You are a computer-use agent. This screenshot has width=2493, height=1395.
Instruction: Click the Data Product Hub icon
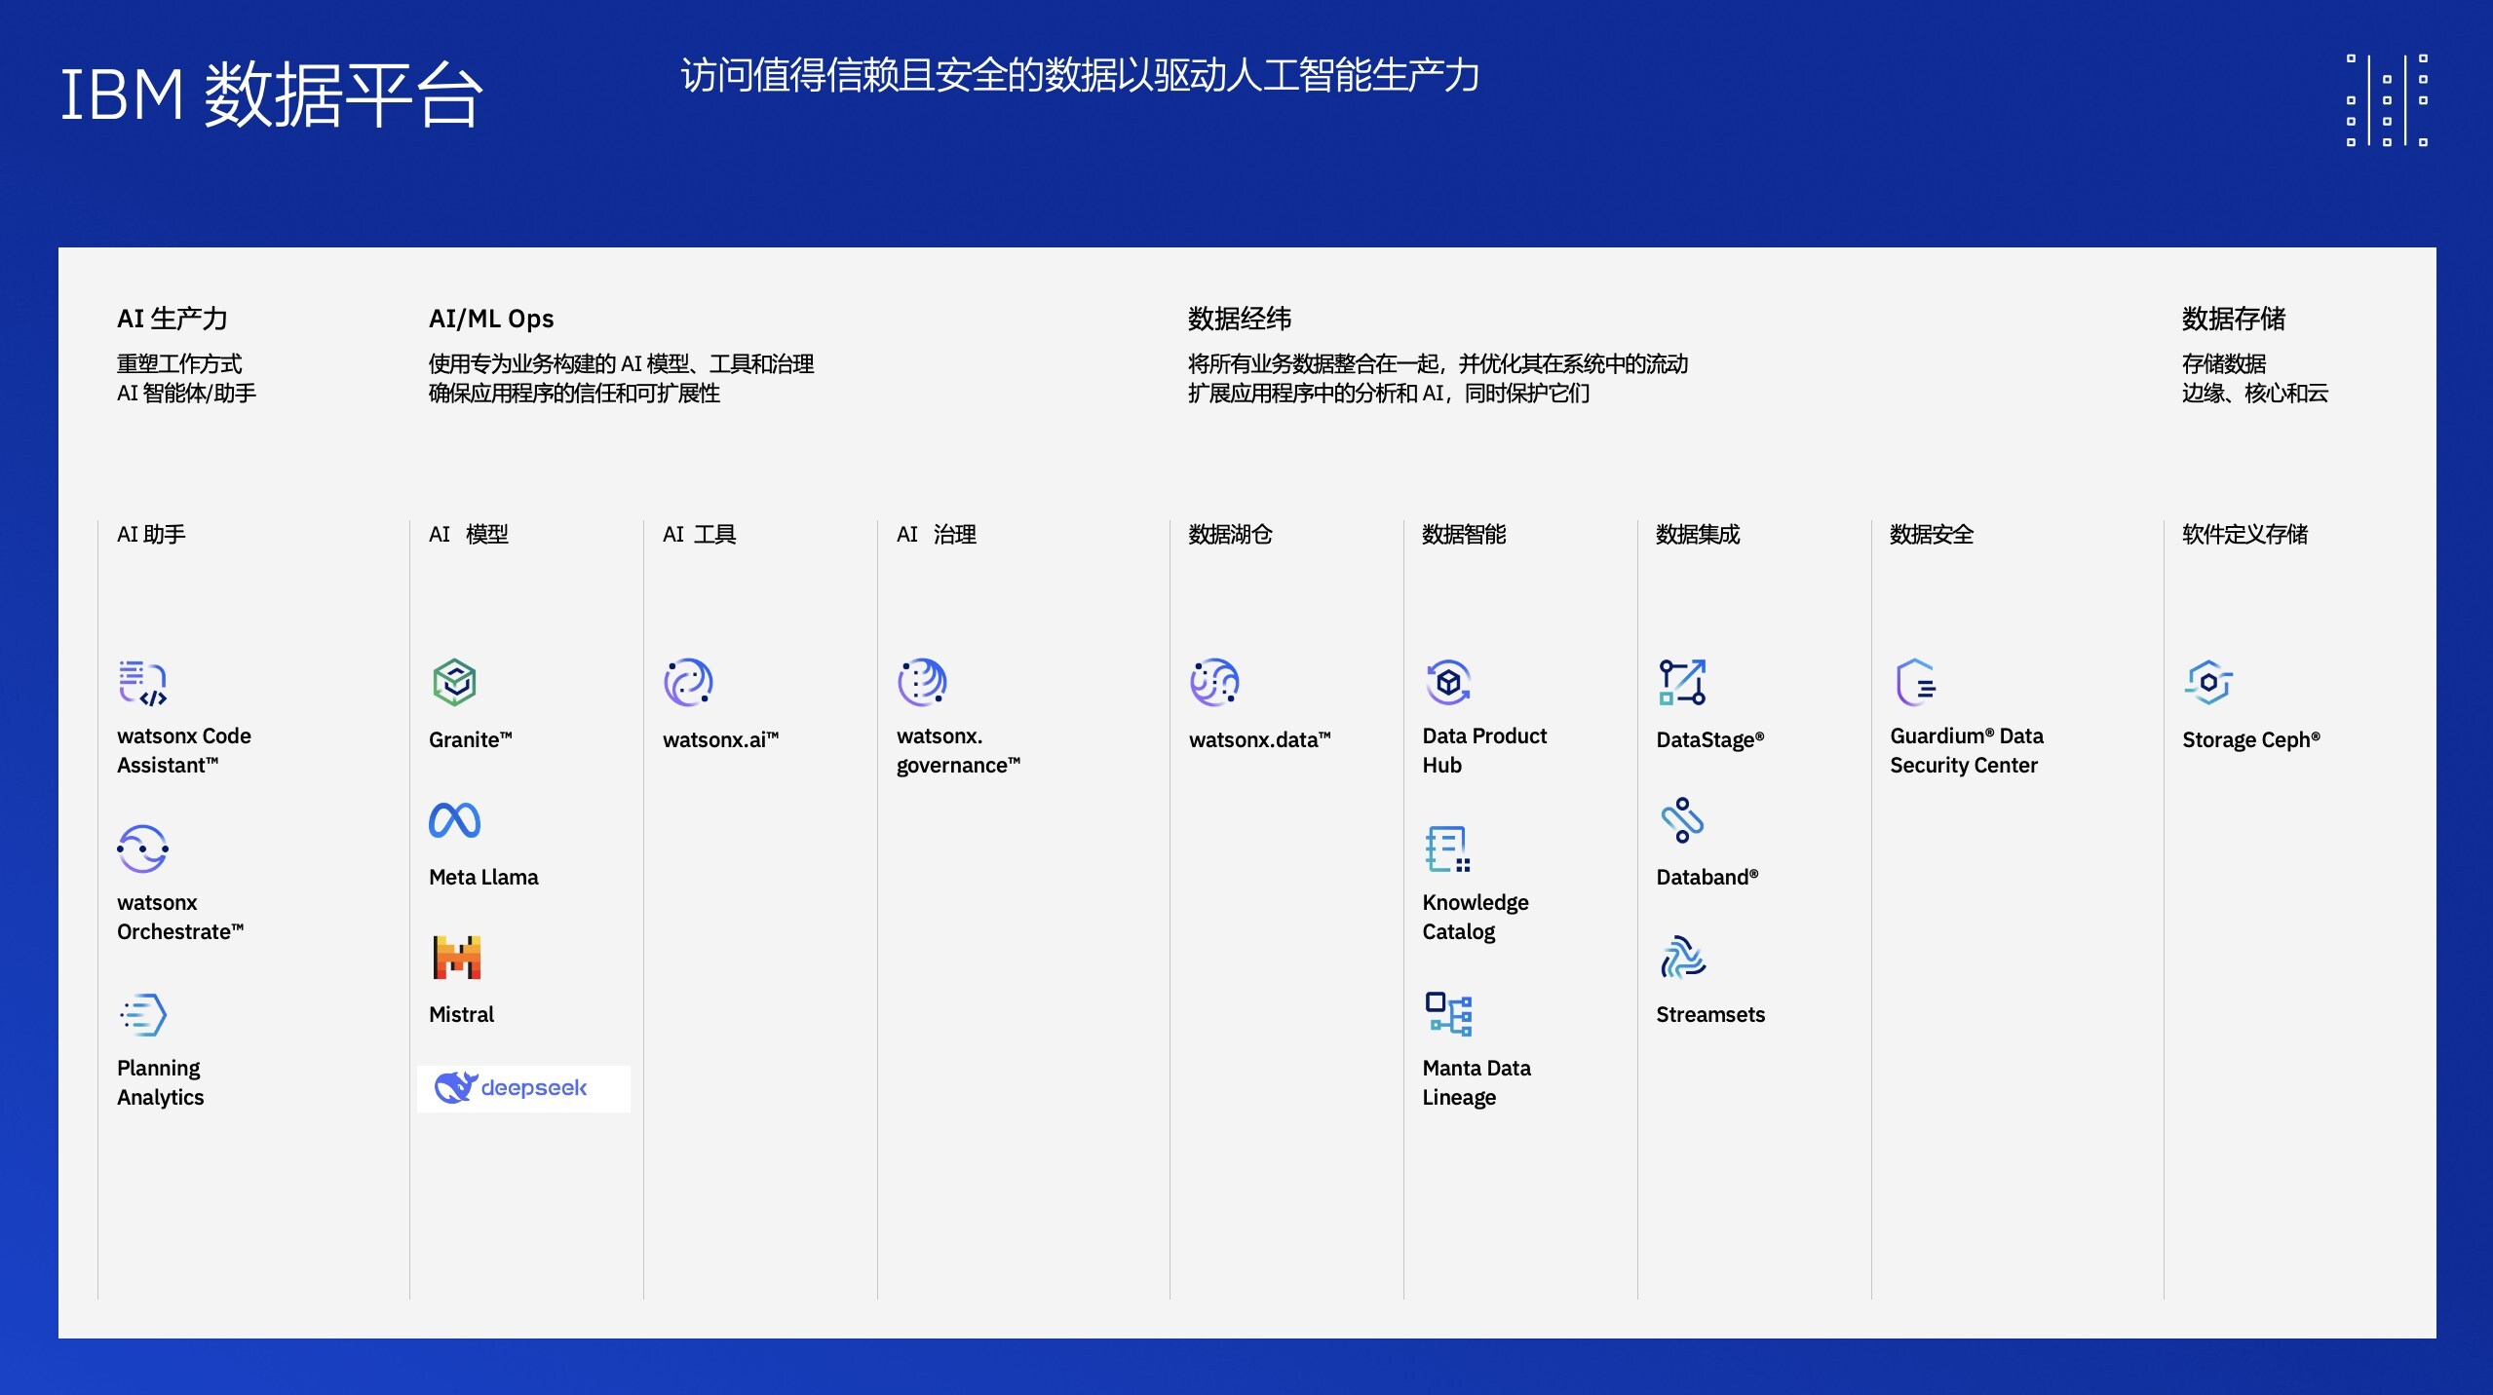click(x=1448, y=682)
